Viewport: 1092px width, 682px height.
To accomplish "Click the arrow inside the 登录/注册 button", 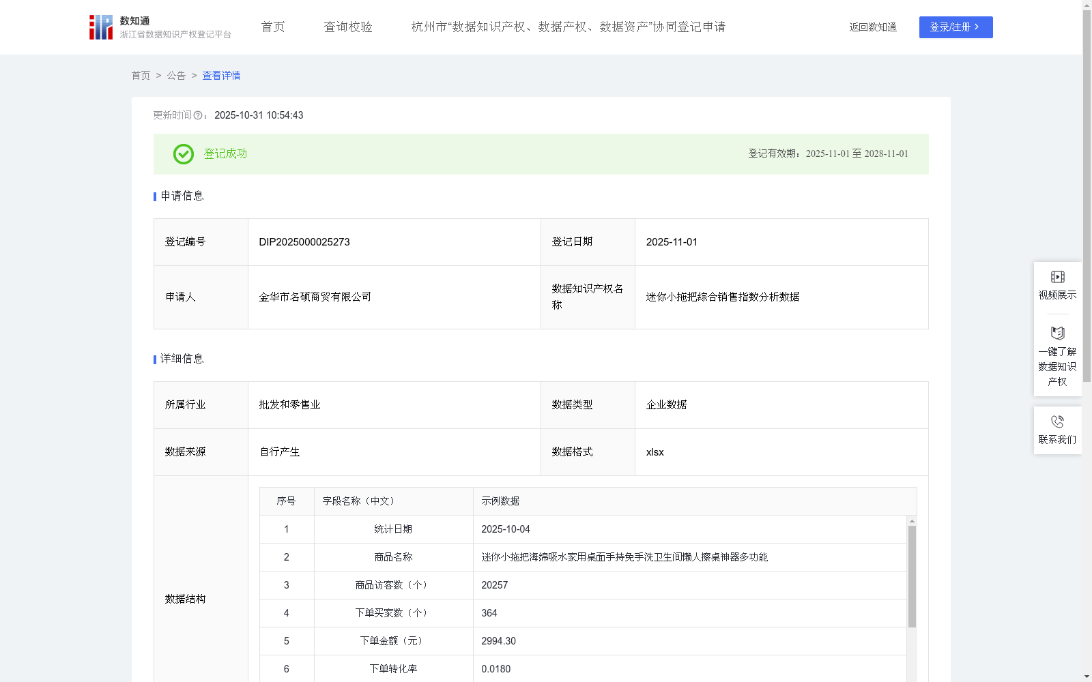I will pyautogui.click(x=977, y=27).
